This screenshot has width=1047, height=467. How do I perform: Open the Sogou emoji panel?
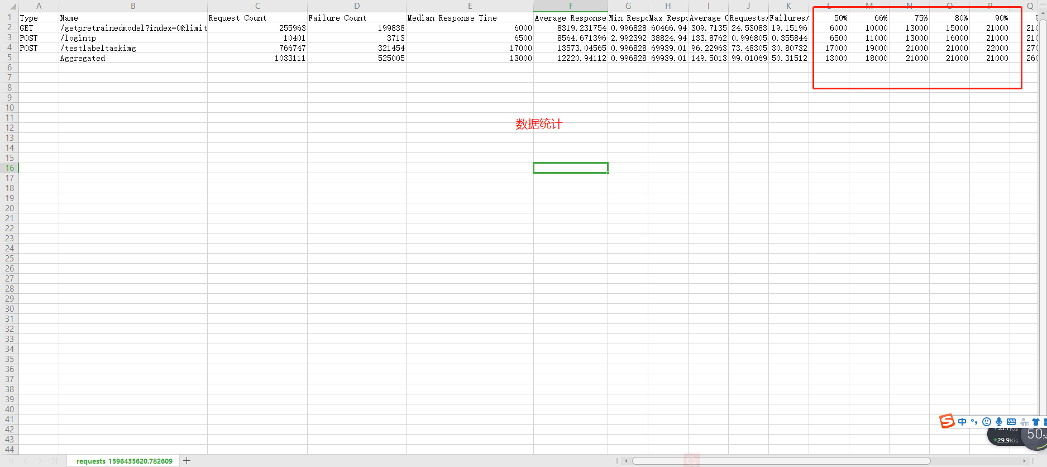[x=987, y=422]
